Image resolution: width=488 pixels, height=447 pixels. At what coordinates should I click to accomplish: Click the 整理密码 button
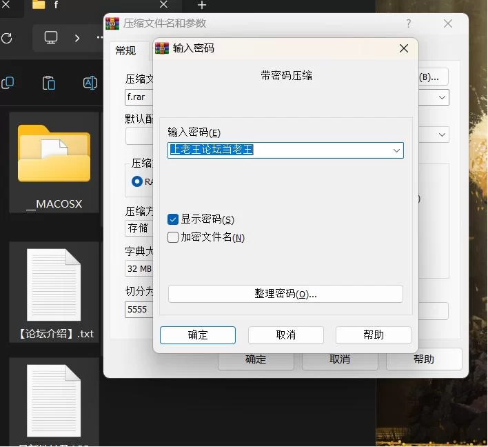click(x=285, y=294)
